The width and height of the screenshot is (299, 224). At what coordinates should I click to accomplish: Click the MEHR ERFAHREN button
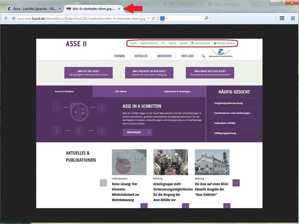(x=134, y=133)
